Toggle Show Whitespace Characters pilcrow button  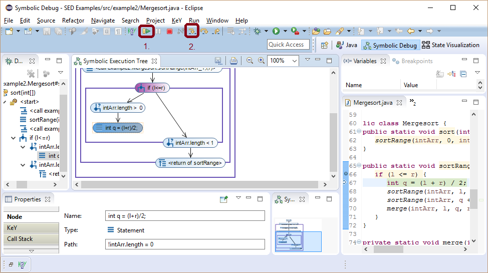118,31
